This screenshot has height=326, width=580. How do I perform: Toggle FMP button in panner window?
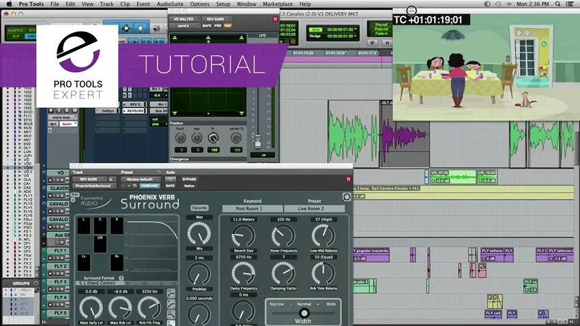pyautogui.click(x=227, y=25)
